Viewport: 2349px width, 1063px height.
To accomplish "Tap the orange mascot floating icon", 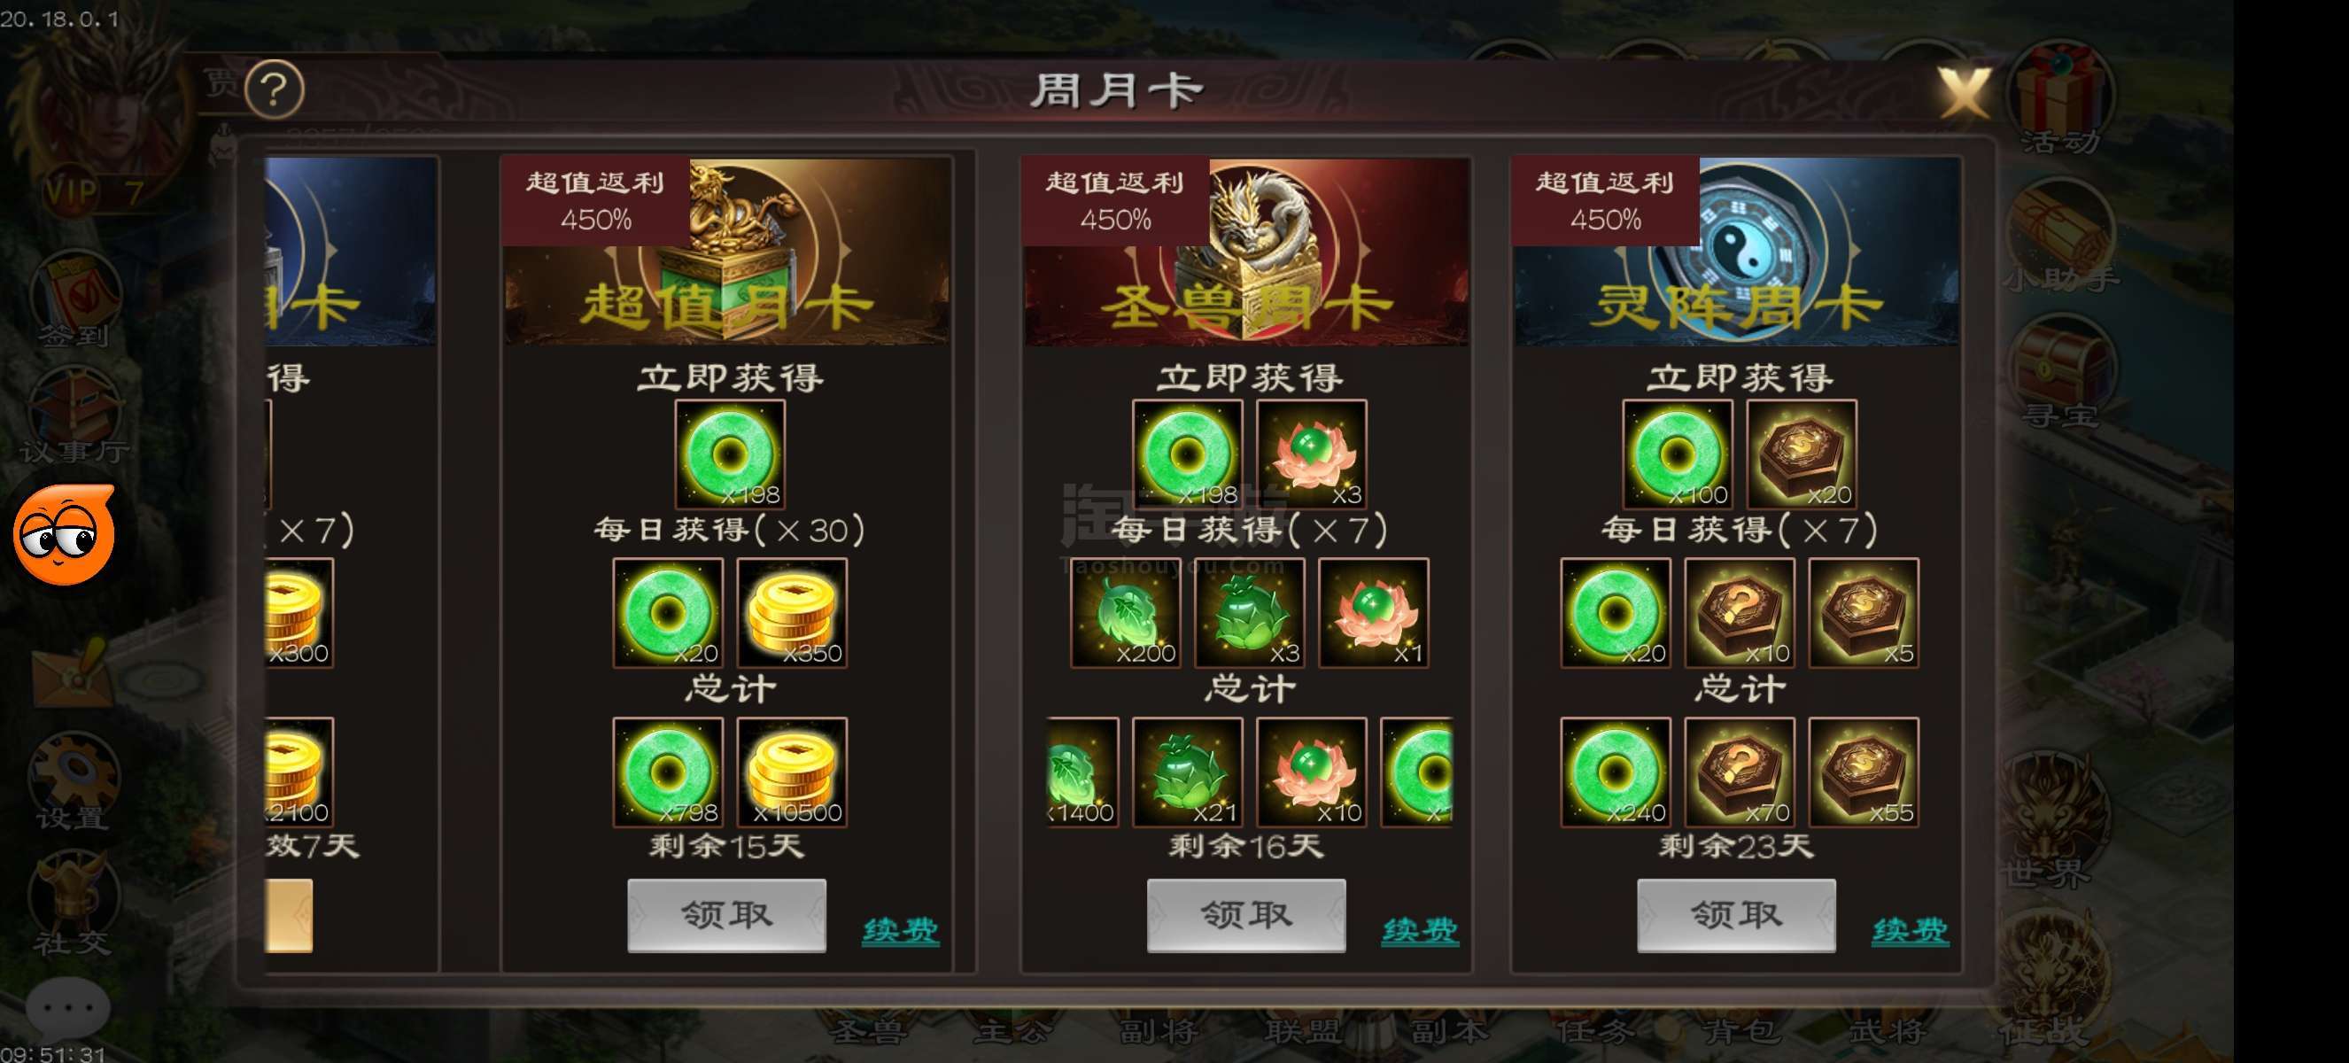I will pos(64,535).
